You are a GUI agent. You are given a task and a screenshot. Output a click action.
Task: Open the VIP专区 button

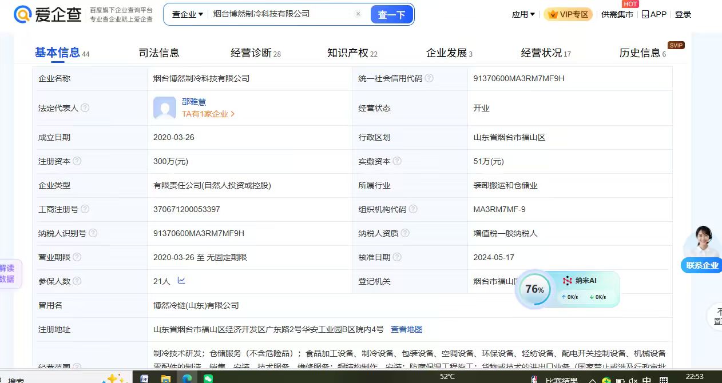pos(568,14)
